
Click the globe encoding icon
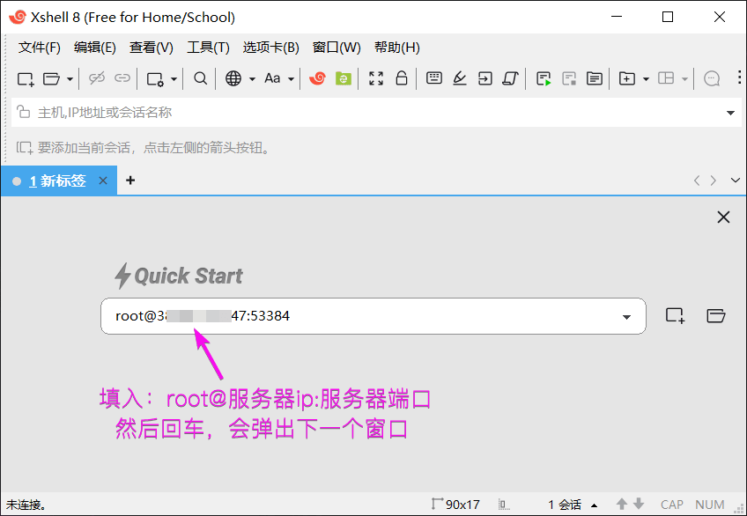coord(233,78)
